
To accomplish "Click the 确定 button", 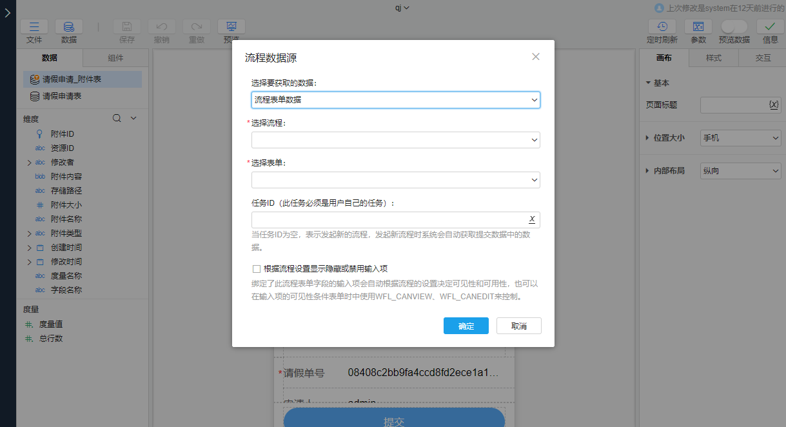I will point(466,326).
